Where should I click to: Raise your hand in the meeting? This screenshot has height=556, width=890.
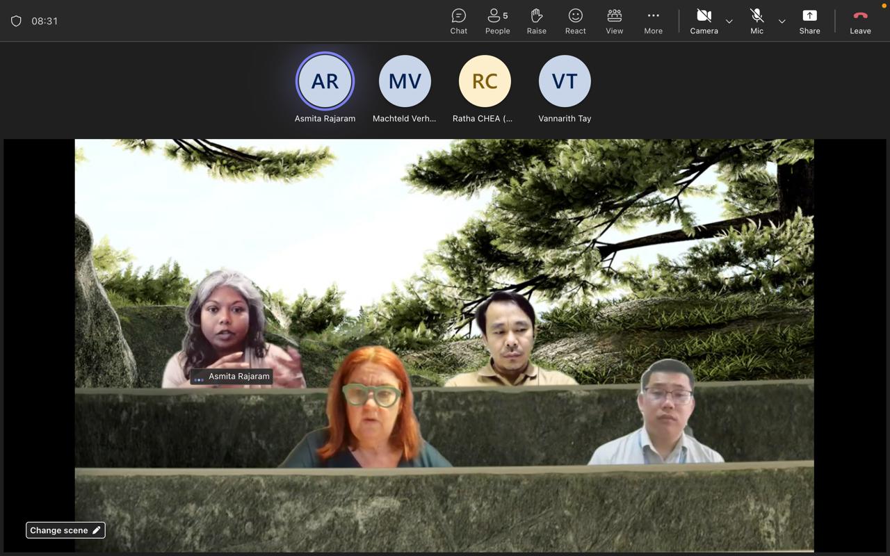[x=536, y=21]
